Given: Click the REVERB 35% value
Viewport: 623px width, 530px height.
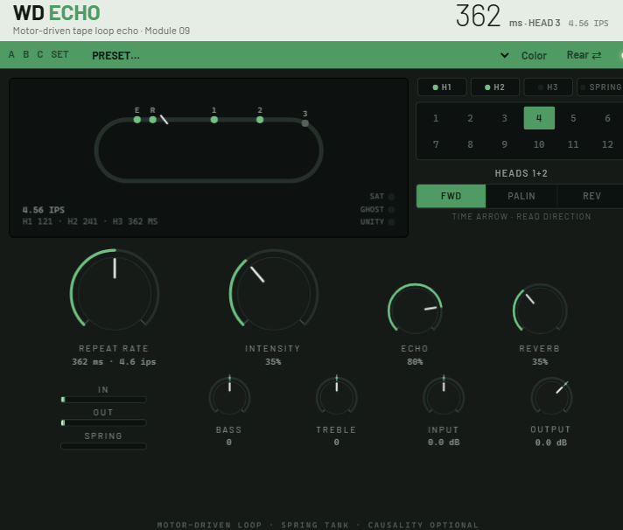Looking at the screenshot, I should pos(540,362).
